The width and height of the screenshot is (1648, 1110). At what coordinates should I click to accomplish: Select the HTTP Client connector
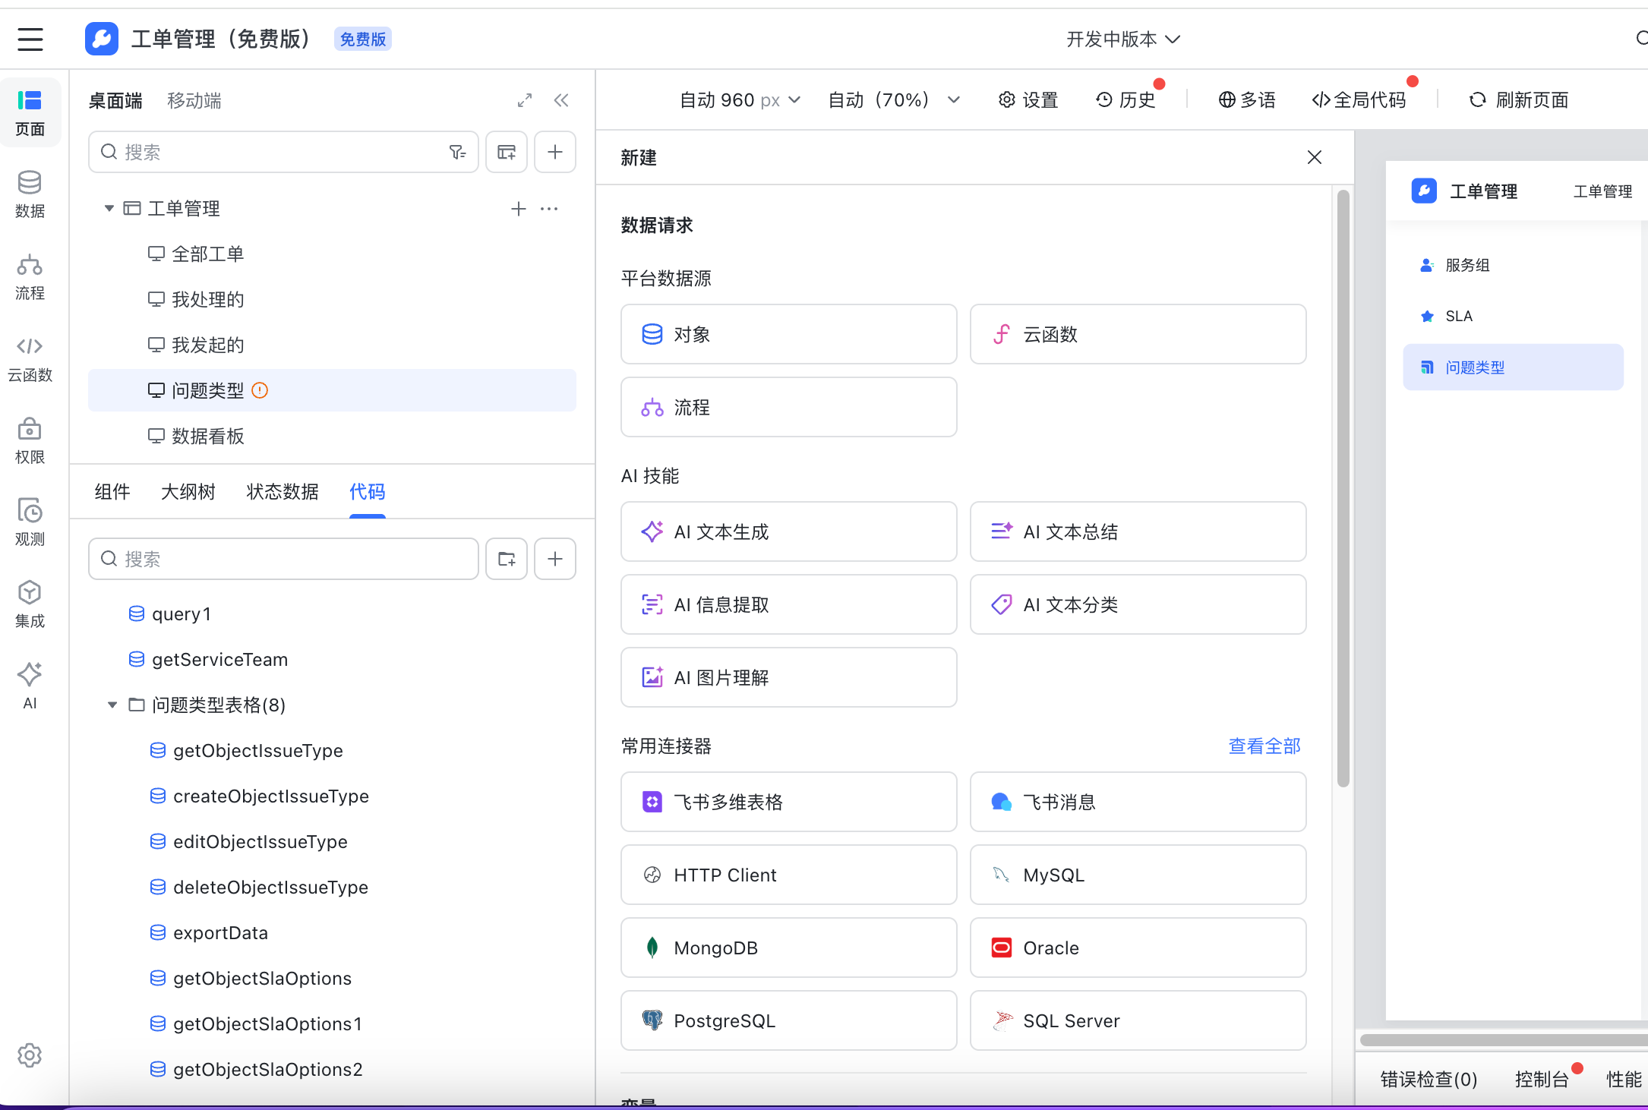pos(788,875)
